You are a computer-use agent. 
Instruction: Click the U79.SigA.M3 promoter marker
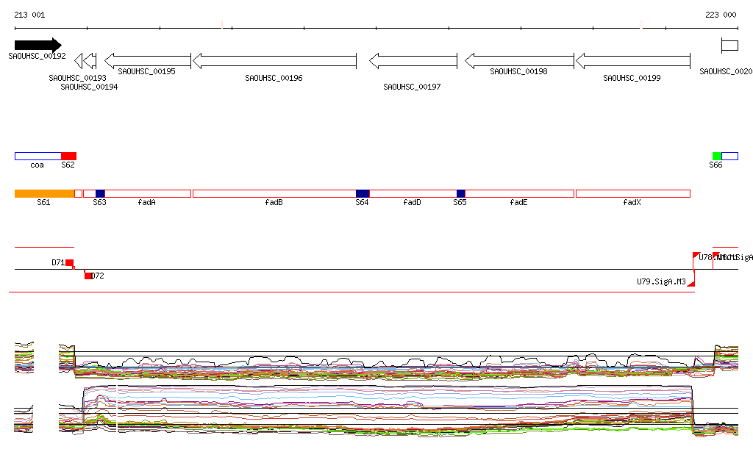(691, 282)
